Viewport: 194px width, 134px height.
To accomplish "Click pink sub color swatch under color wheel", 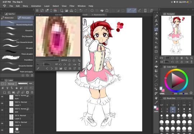I will click(163, 90).
